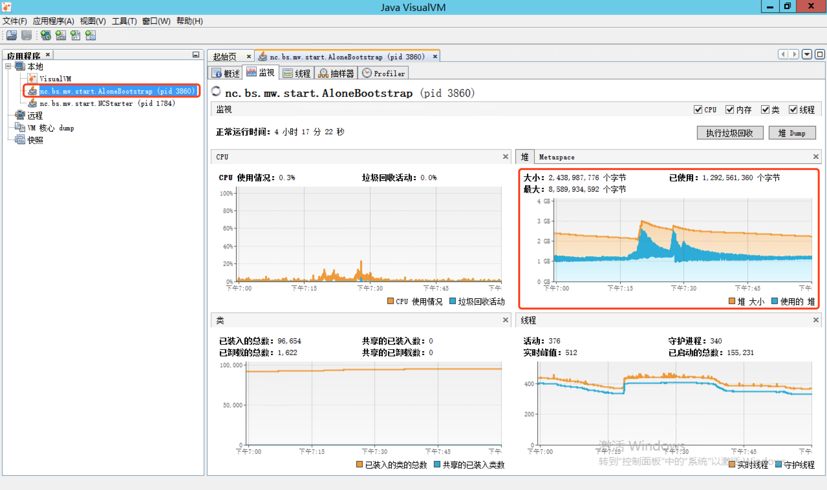Viewport: 827px width, 490px height.
Task: Click the 堆 大小 legend swatch
Action: [x=732, y=301]
